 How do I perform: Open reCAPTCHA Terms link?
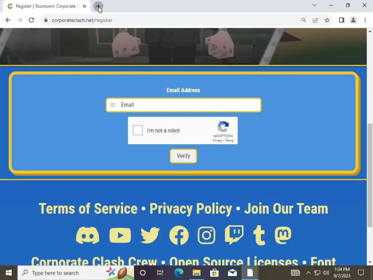click(229, 140)
